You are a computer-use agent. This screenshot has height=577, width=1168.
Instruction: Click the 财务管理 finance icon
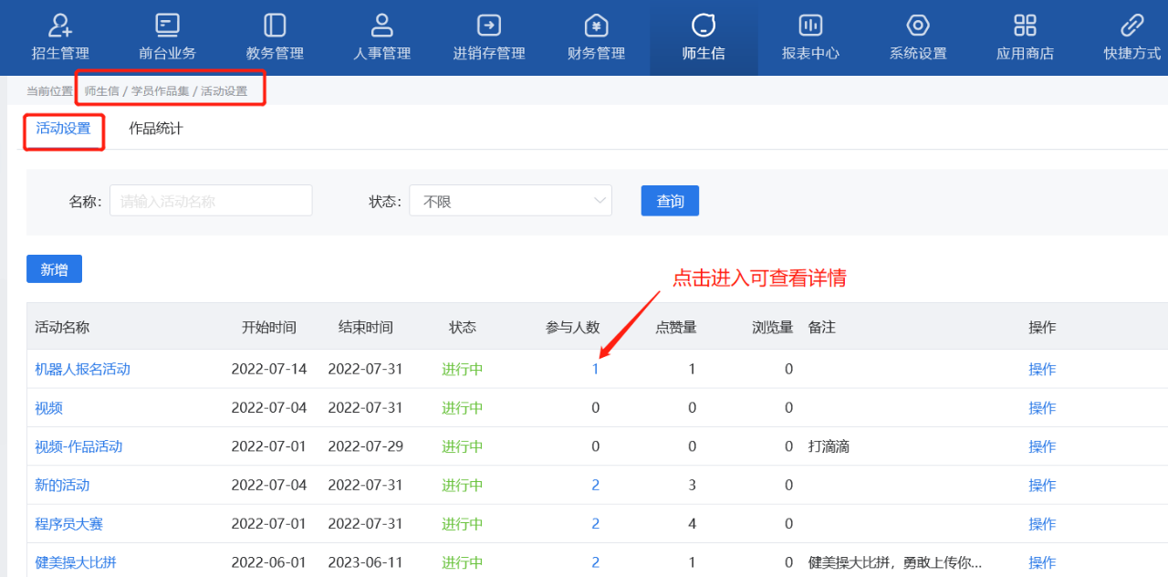(x=596, y=26)
